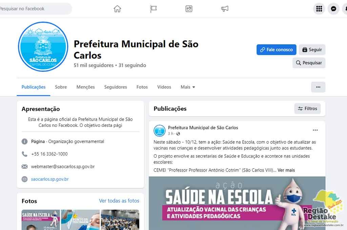This screenshot has width=347, height=230.
Task: Open the Filtros options for publications
Action: click(x=307, y=109)
